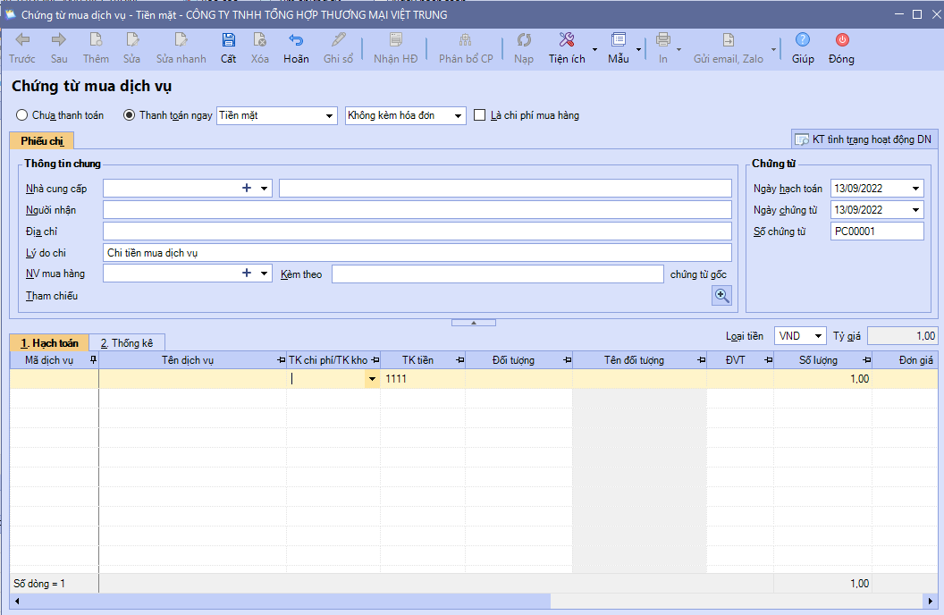
Task: Click the Lý do chi text field
Action: click(x=417, y=253)
